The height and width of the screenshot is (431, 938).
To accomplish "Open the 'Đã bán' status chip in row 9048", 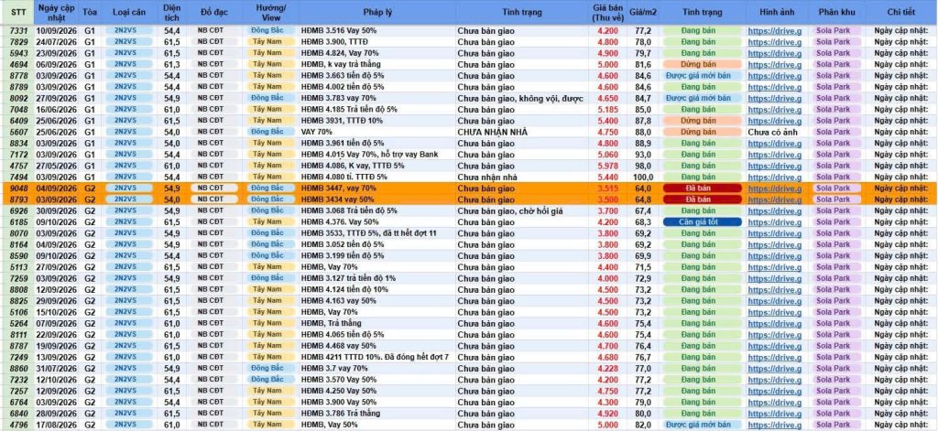I will 702,189.
